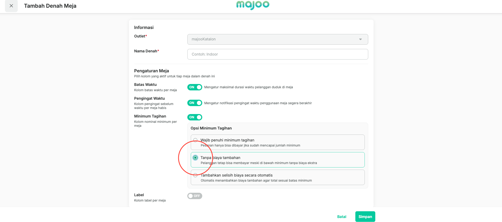Focus the Nama Denah input field
Viewport: 502px width, 222px height.
click(x=278, y=54)
